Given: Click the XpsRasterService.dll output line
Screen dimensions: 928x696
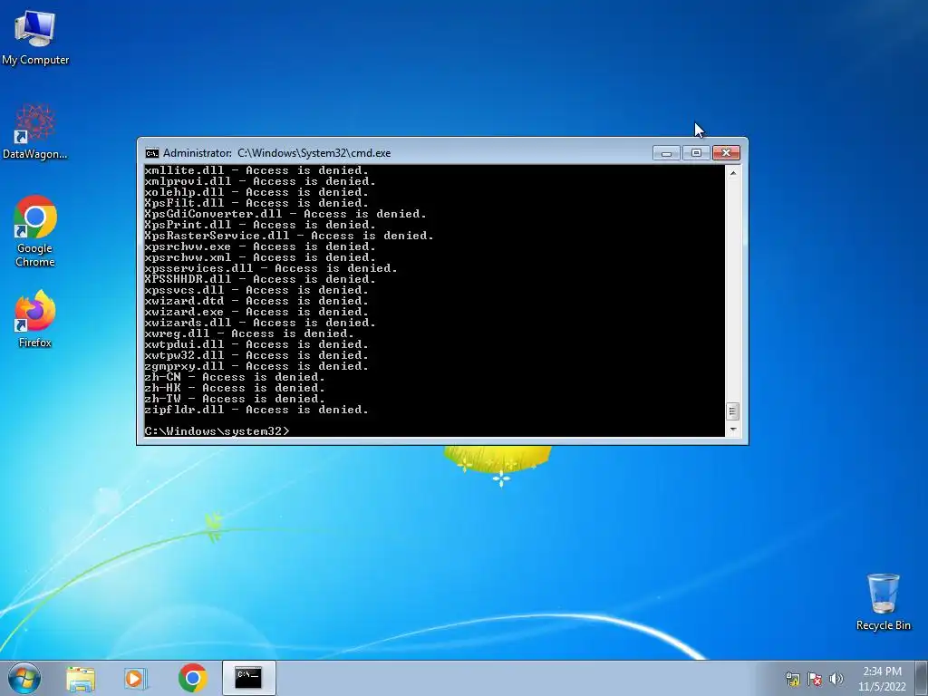Looking at the screenshot, I should click(x=289, y=236).
